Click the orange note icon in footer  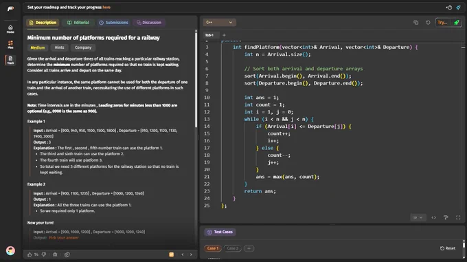[x=172, y=254]
